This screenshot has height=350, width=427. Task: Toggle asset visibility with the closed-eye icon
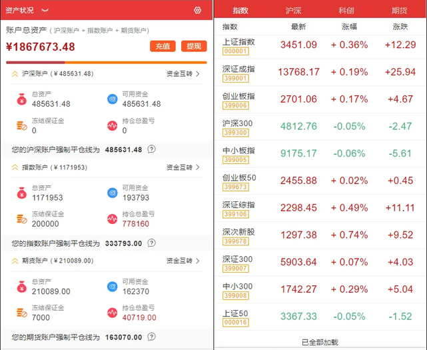(45, 11)
